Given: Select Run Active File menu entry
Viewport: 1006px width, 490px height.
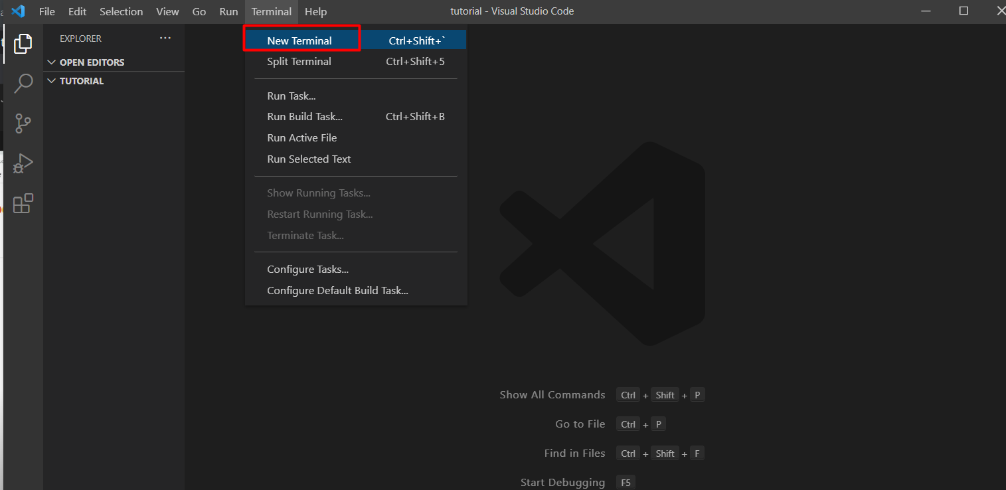Looking at the screenshot, I should pos(356,138).
